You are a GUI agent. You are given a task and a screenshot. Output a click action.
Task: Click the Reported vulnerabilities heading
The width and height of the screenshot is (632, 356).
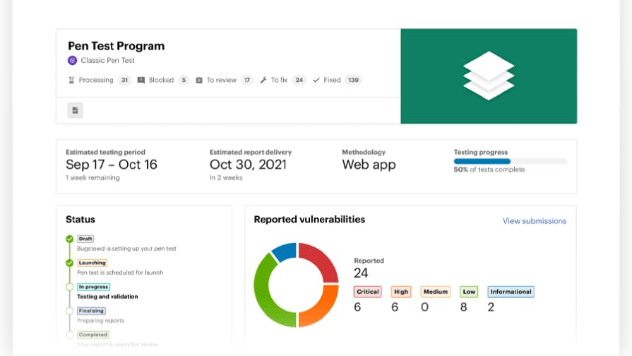309,220
